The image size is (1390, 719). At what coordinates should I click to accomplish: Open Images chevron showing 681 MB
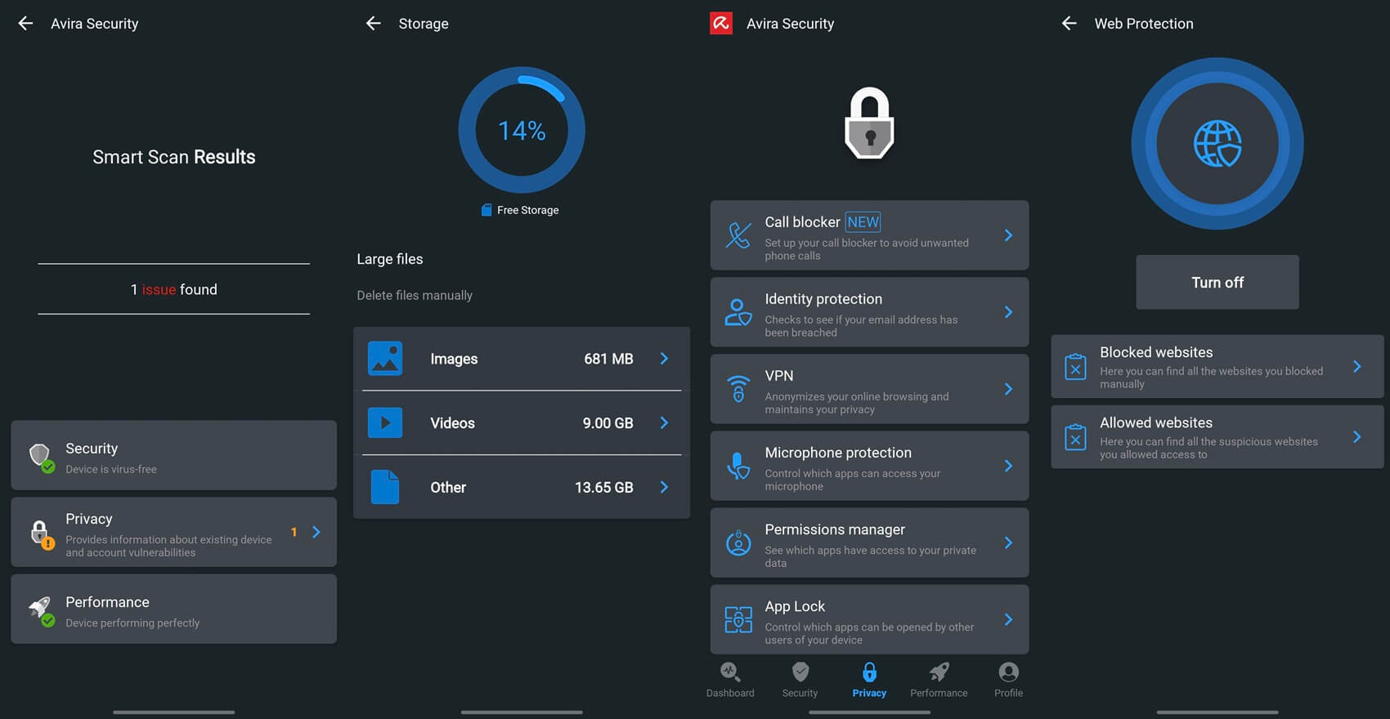(x=664, y=359)
